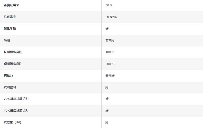Click the 非常好 value beside 初粘力
The height and width of the screenshot is (128, 203).
click(x=110, y=76)
